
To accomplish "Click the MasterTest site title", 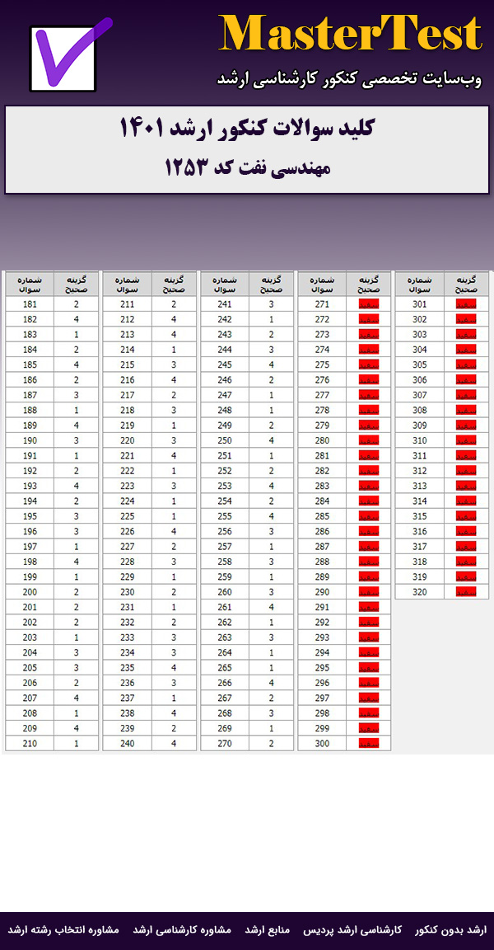I will coord(350,35).
